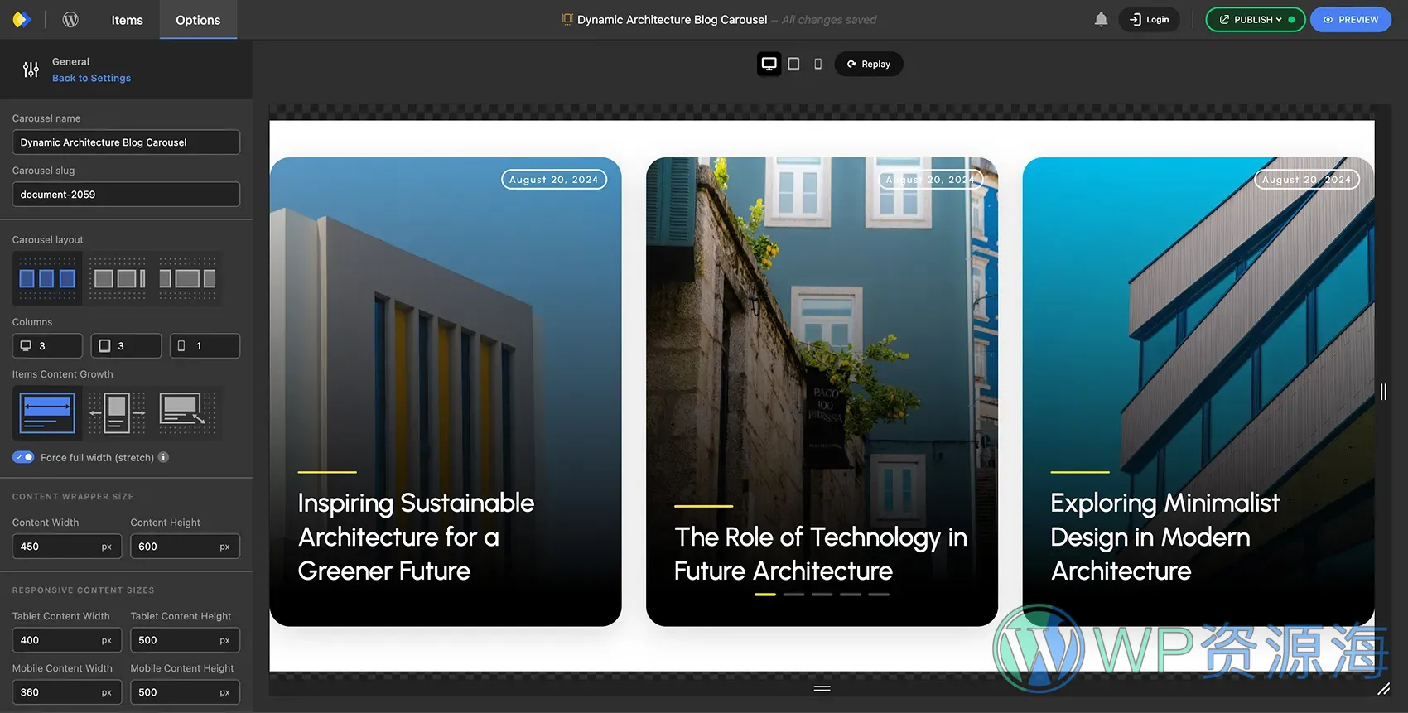
Task: Edit Content Height 600 field
Action: point(185,547)
